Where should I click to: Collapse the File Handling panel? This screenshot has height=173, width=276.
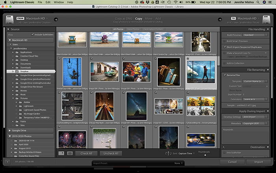[x=268, y=29]
